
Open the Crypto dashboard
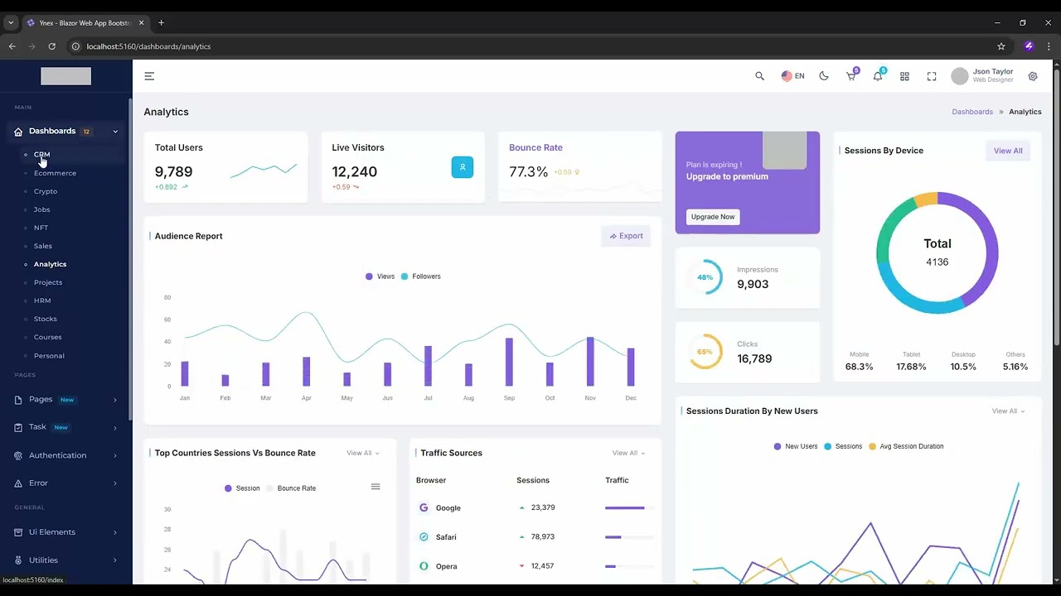tap(46, 191)
